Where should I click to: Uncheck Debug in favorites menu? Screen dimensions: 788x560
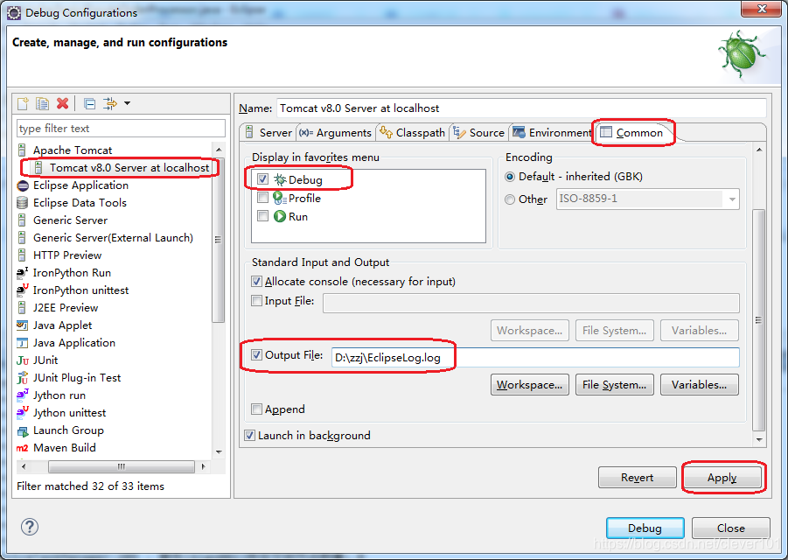[263, 179]
